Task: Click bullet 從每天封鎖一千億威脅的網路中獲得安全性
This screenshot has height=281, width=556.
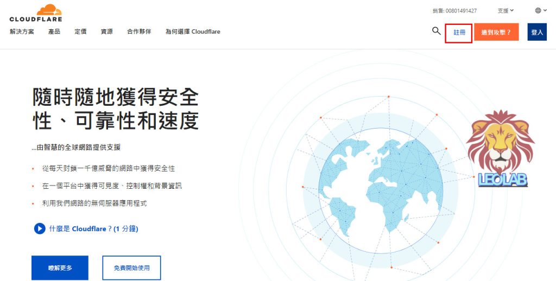Action: coord(109,168)
